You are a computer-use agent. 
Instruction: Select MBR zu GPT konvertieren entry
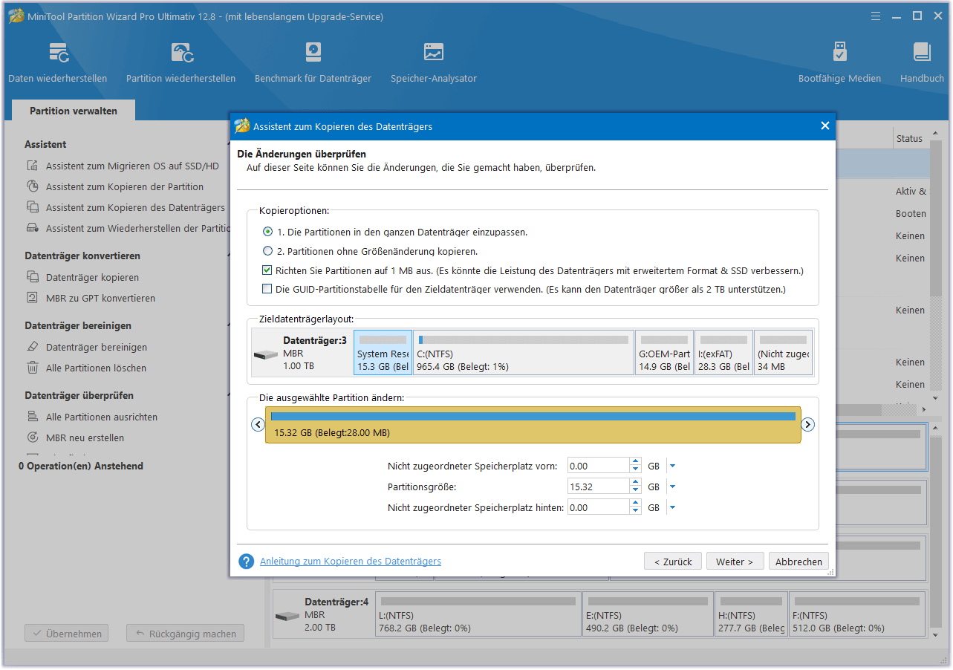click(x=100, y=299)
